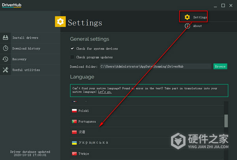The image size is (237, 160).
Task: Select Settings label in top-right menu
Action: click(200, 17)
